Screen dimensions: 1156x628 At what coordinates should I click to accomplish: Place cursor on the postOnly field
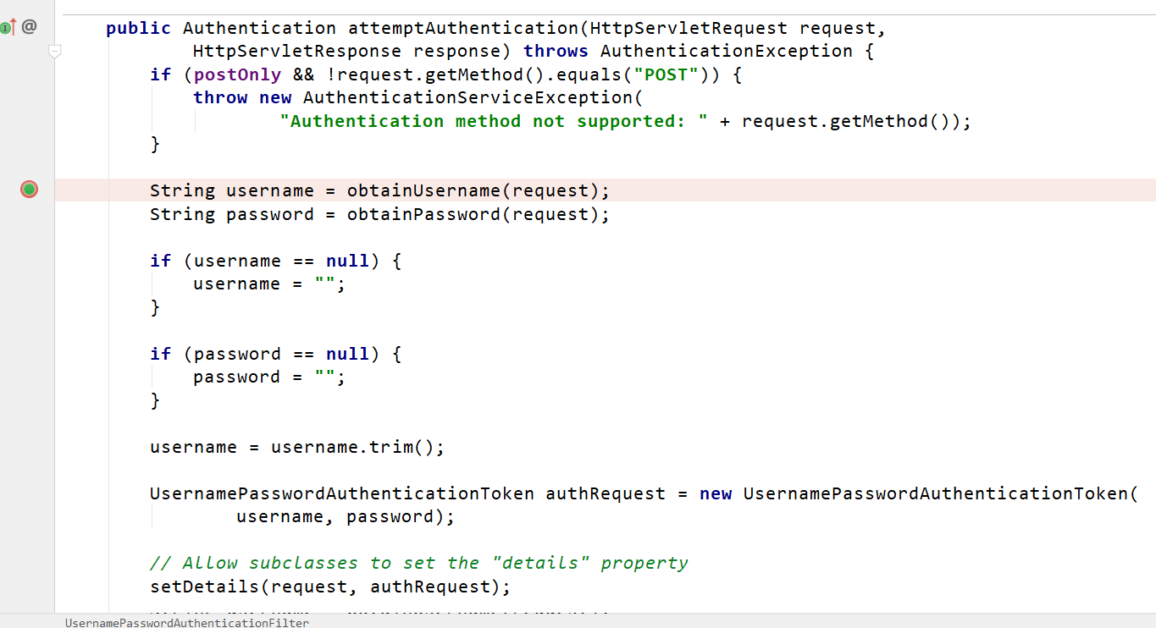point(237,74)
